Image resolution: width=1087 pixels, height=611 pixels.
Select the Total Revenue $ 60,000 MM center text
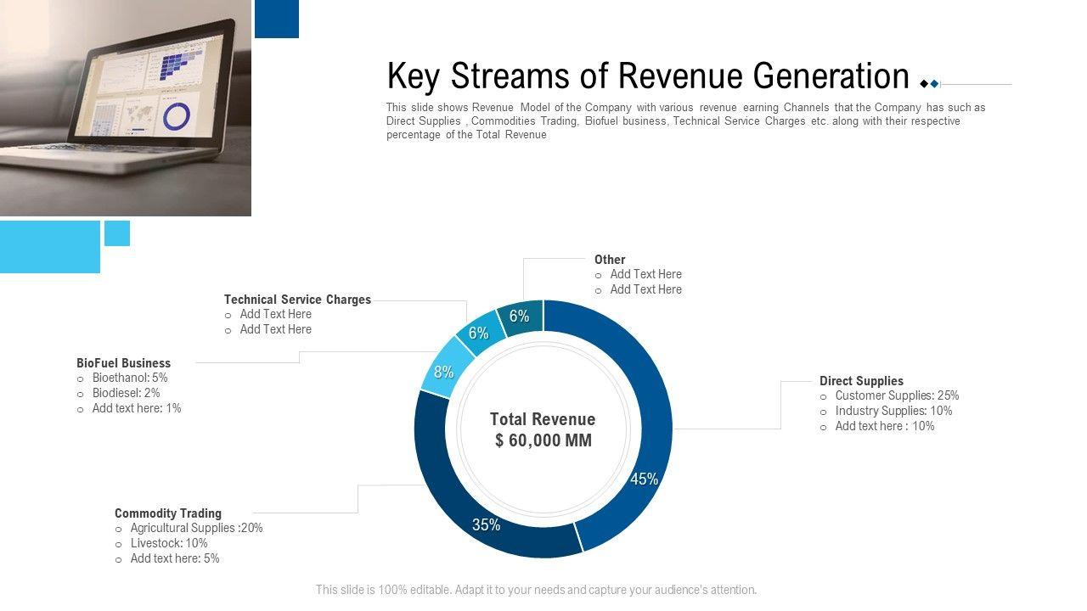pyautogui.click(x=543, y=429)
